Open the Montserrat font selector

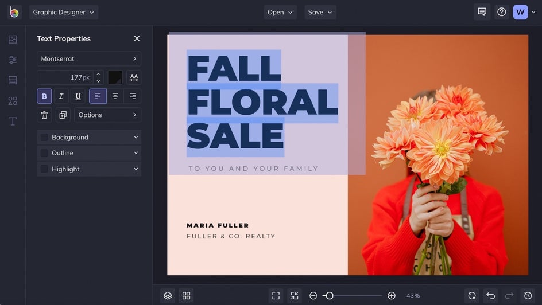click(x=89, y=58)
